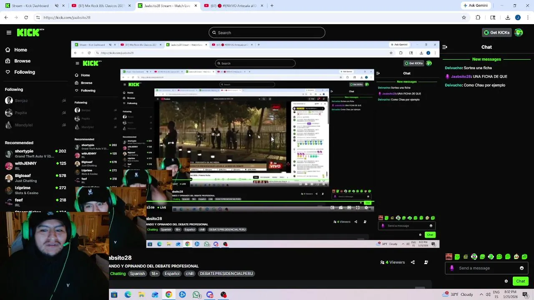This screenshot has width=534, height=300.
Task: Select the chill tag
Action: tap(189, 273)
